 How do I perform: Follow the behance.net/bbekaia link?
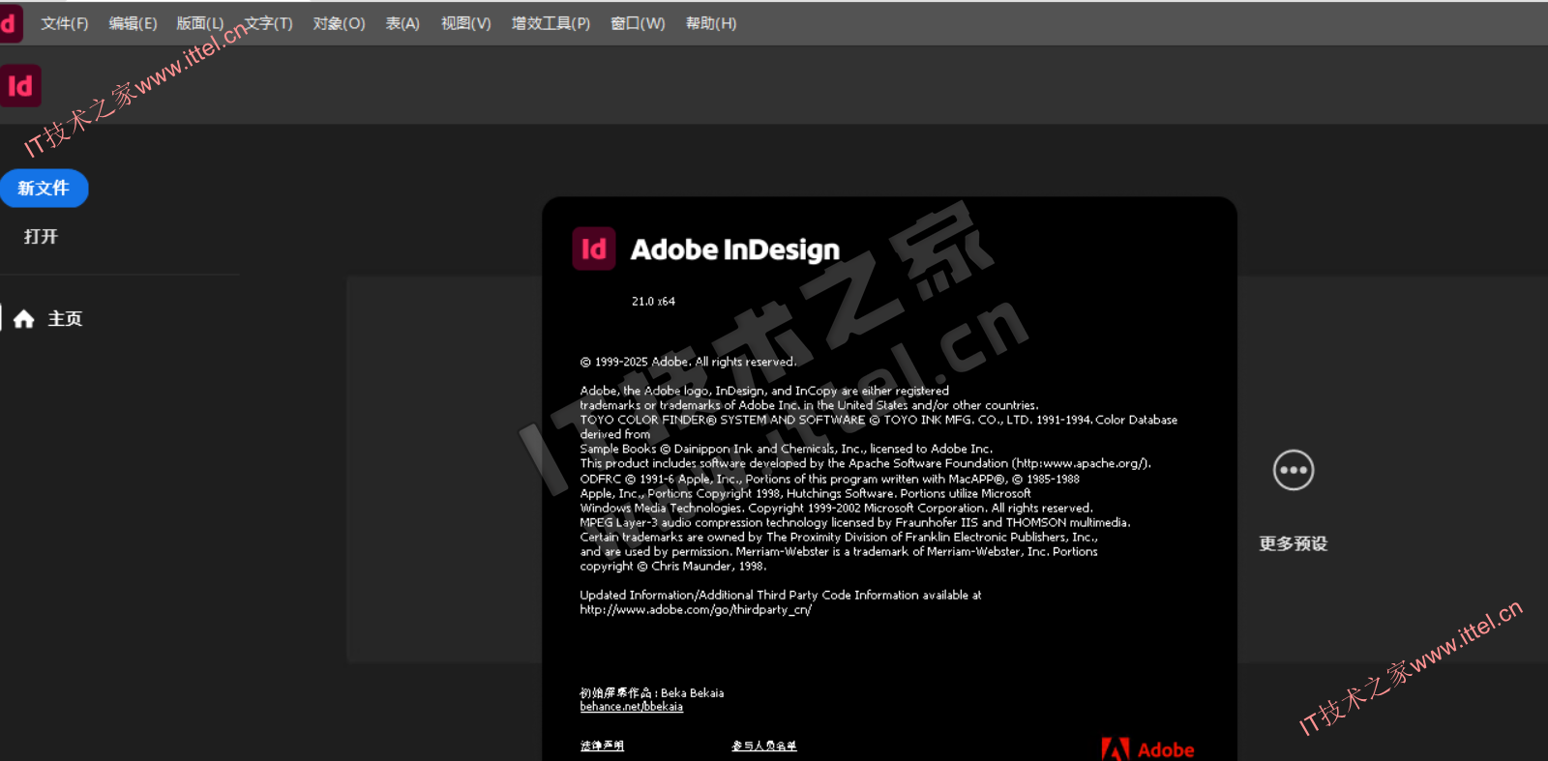click(x=631, y=707)
